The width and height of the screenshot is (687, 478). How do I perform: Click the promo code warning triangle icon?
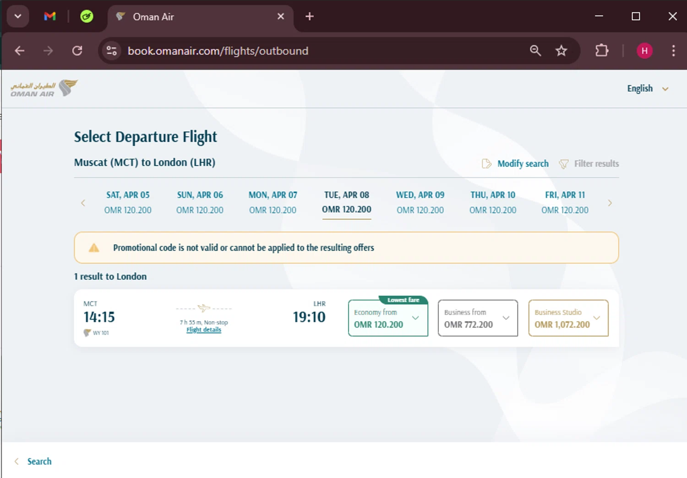(94, 248)
